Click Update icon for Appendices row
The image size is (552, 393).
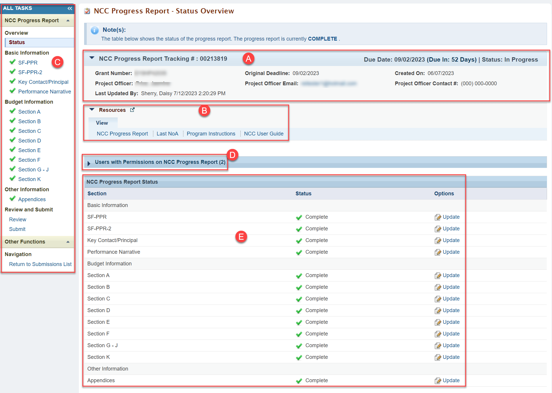[438, 381]
